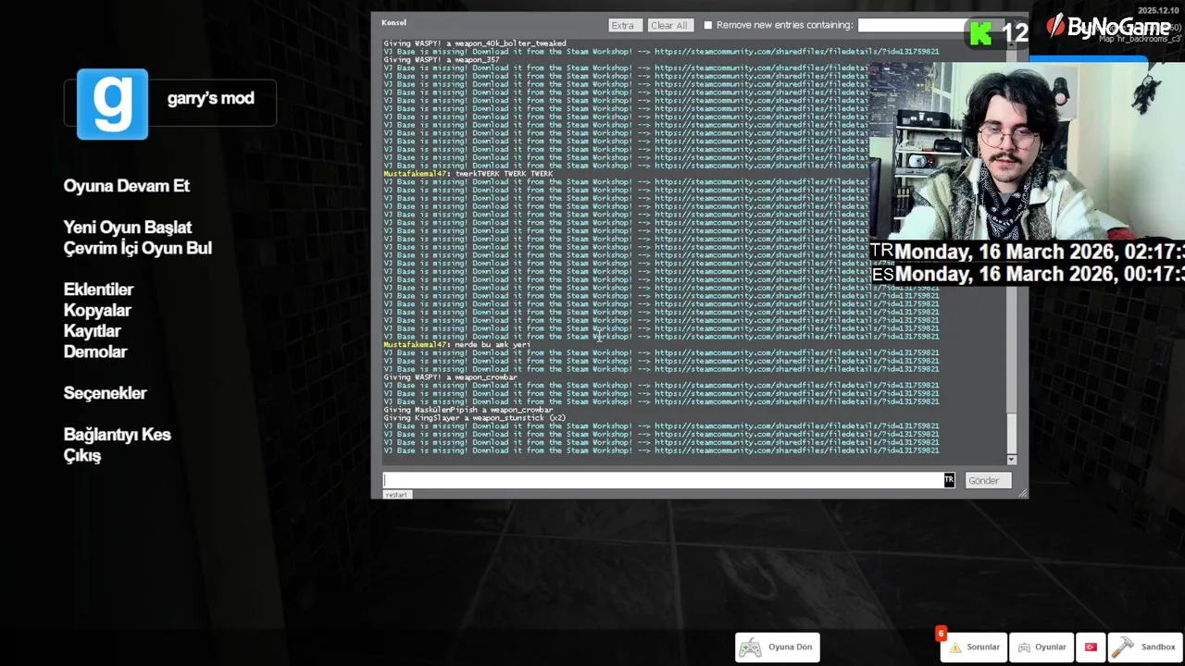Click 'Giving WASPY! a weapon_357' line
Image resolution: width=1185 pixels, height=666 pixels.
point(442,60)
